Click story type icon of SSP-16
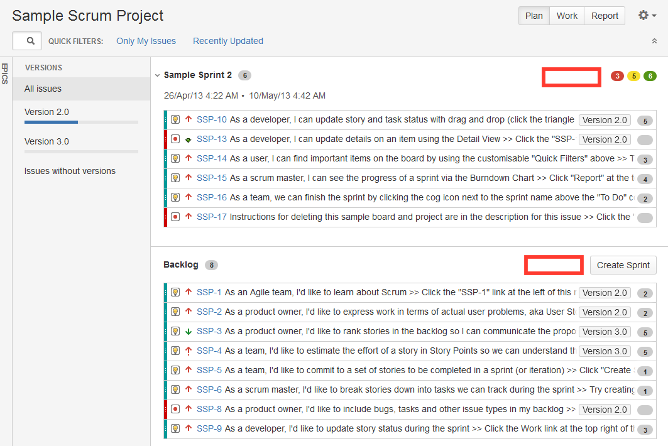This screenshot has height=446, width=668. pos(175,197)
